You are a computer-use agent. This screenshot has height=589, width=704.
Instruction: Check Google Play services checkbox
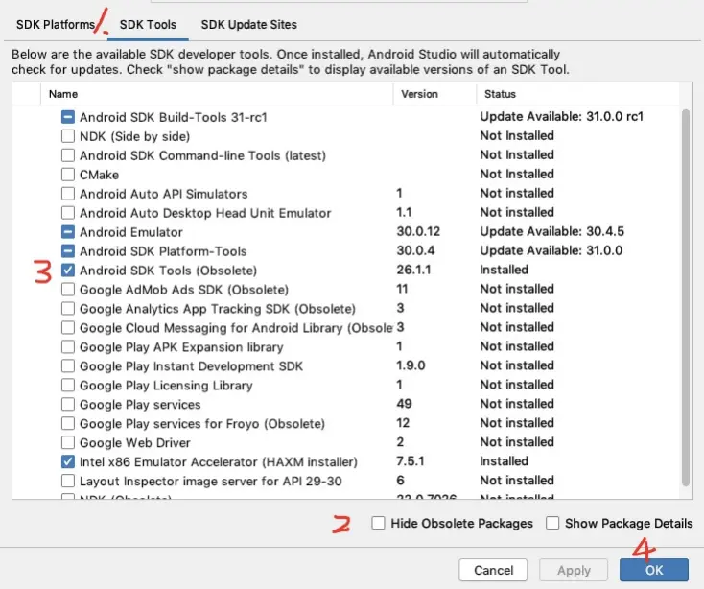click(68, 405)
